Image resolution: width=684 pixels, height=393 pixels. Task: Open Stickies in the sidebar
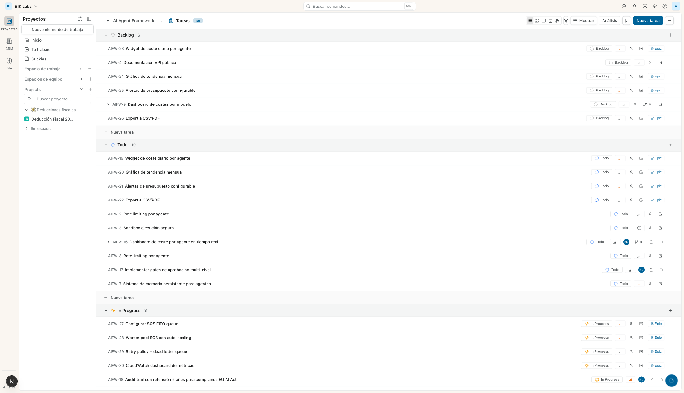coord(39,59)
